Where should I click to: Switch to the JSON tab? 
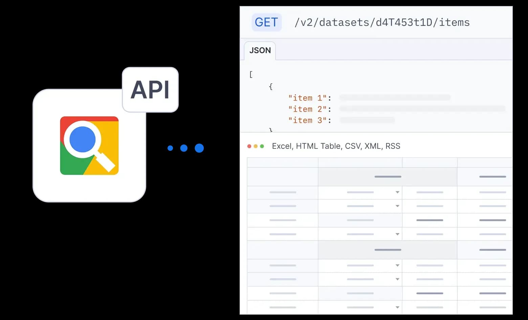point(260,51)
